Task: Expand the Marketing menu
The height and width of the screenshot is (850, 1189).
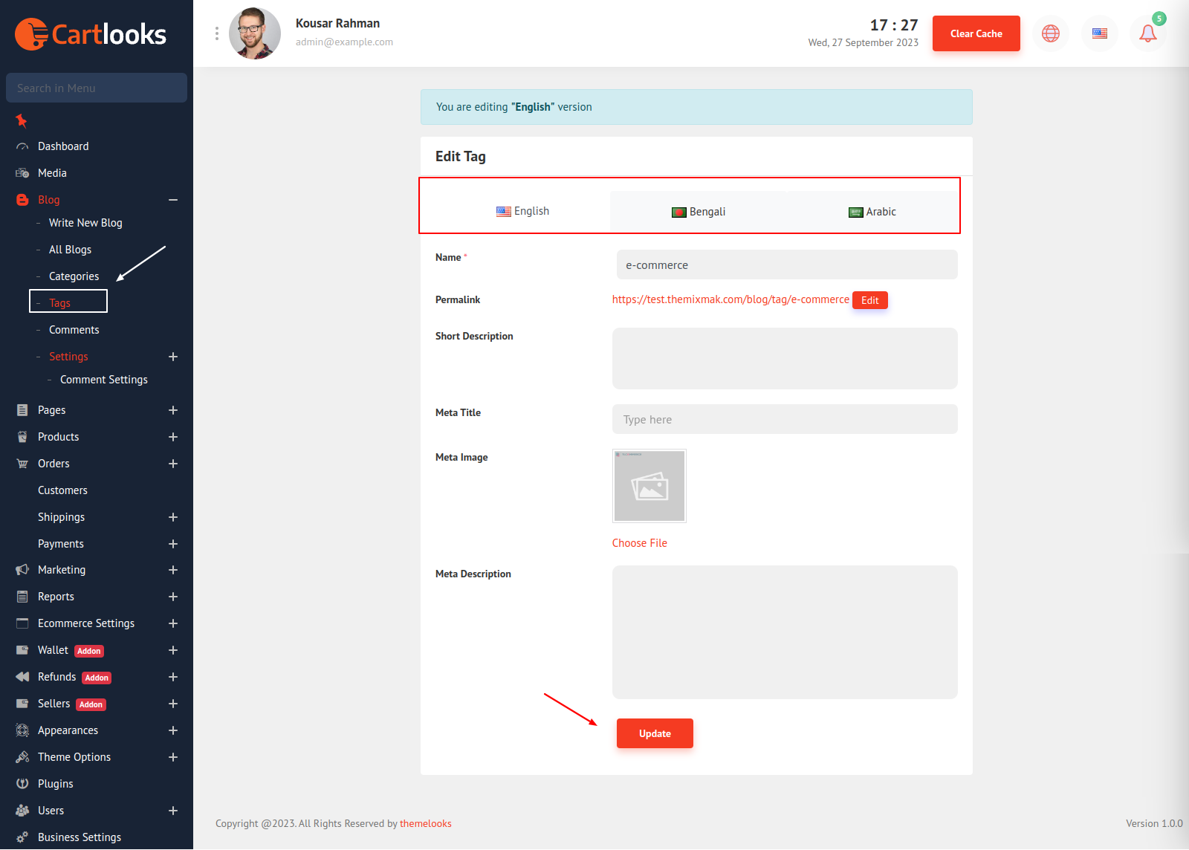Action: pos(173,570)
